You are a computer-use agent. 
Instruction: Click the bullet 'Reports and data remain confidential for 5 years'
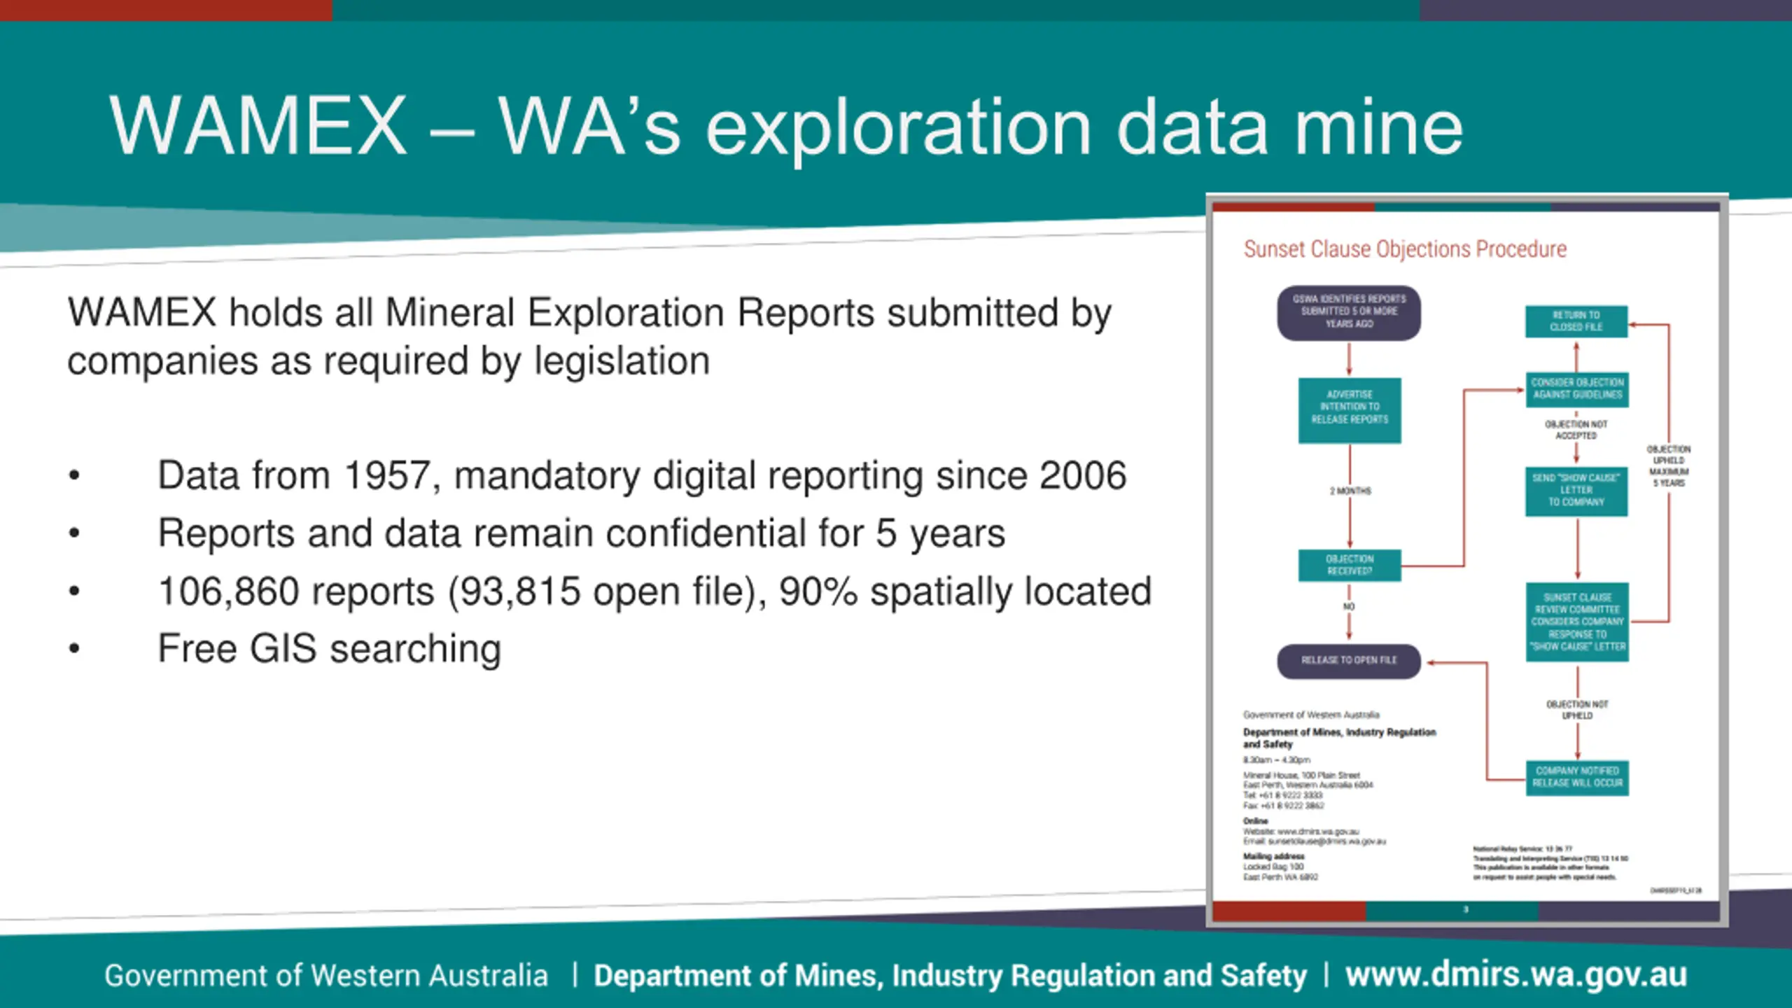(581, 533)
